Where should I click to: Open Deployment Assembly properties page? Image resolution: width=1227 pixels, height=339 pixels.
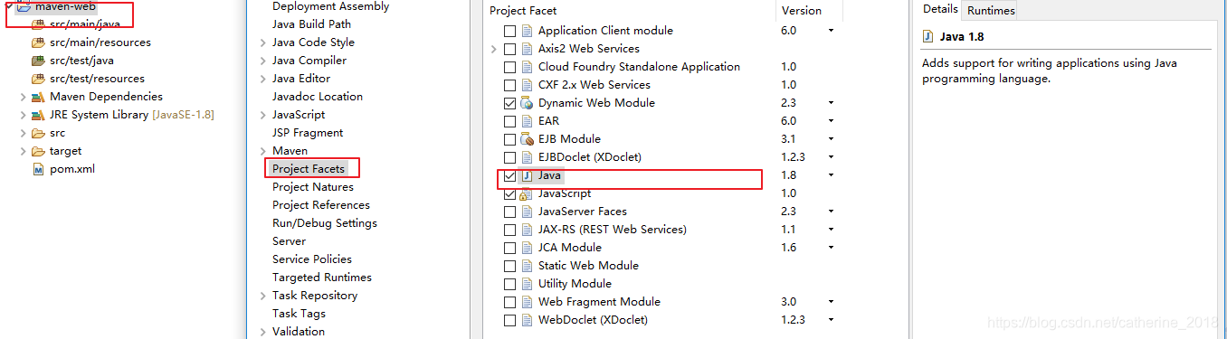coord(330,6)
